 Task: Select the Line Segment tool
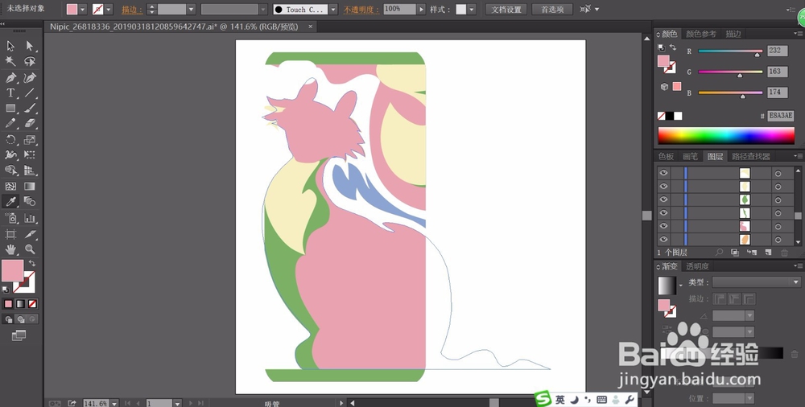tap(30, 92)
